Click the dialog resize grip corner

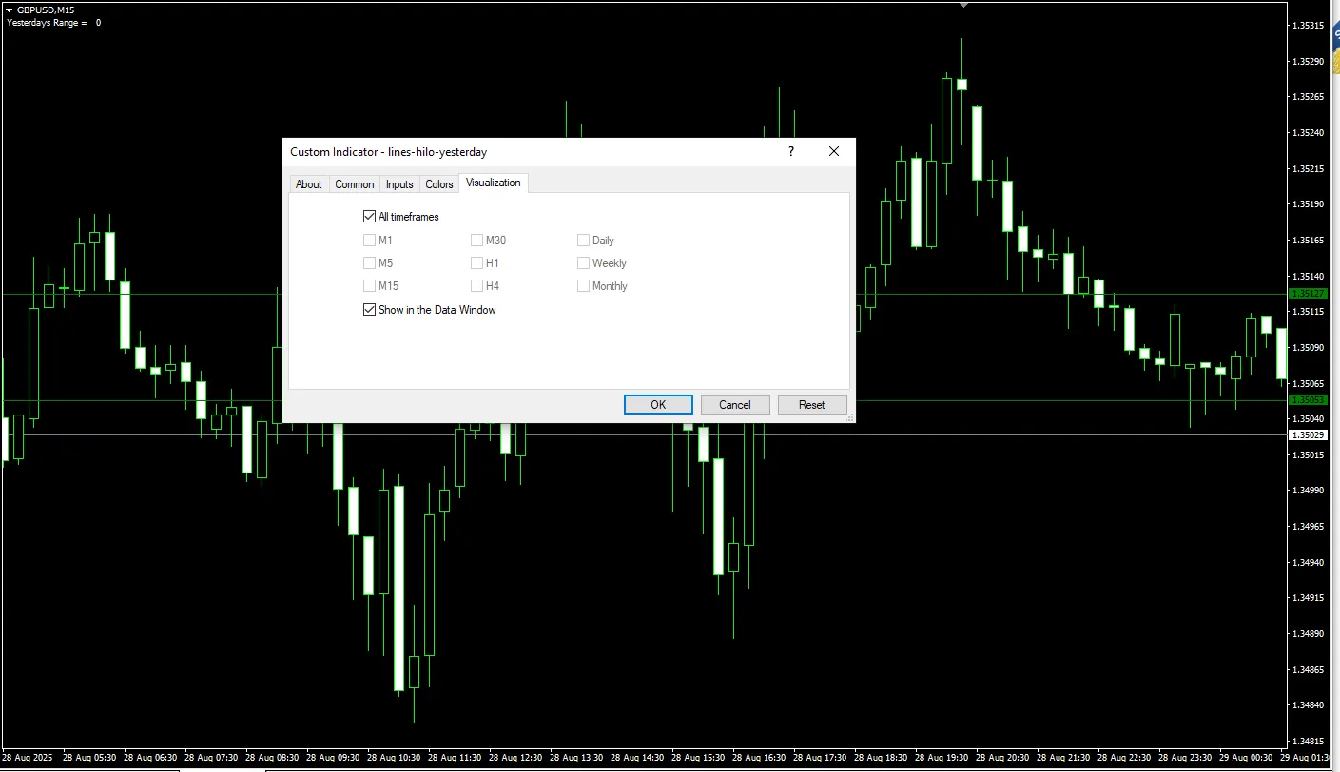(x=850, y=417)
